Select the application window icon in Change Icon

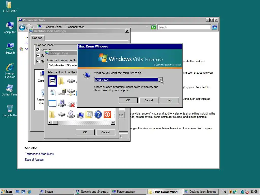coord(52,81)
